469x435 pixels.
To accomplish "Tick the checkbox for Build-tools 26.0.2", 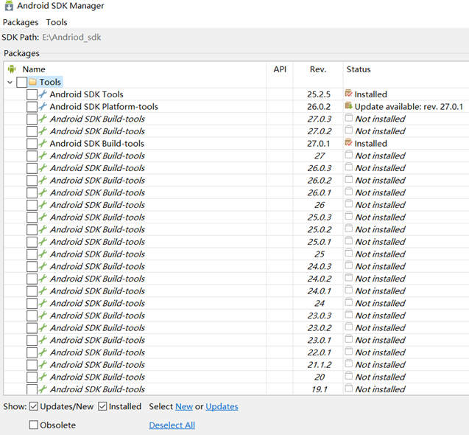I will (x=32, y=181).
